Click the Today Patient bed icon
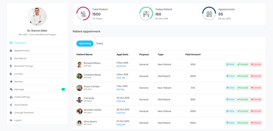 pos(146,14)
